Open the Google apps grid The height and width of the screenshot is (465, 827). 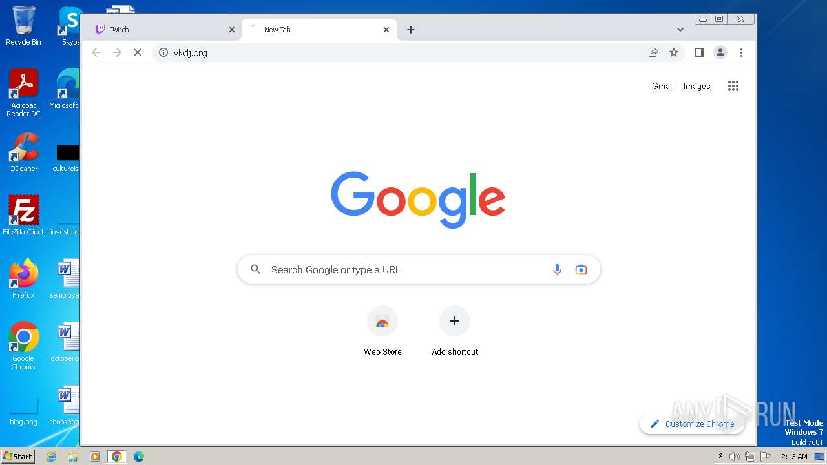point(733,86)
